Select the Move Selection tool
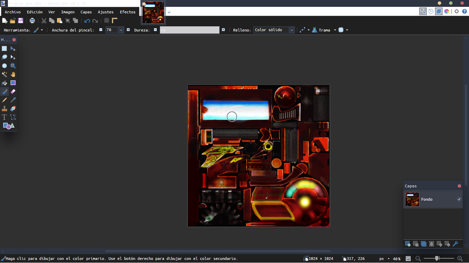The width and height of the screenshot is (469, 263). coord(13,57)
